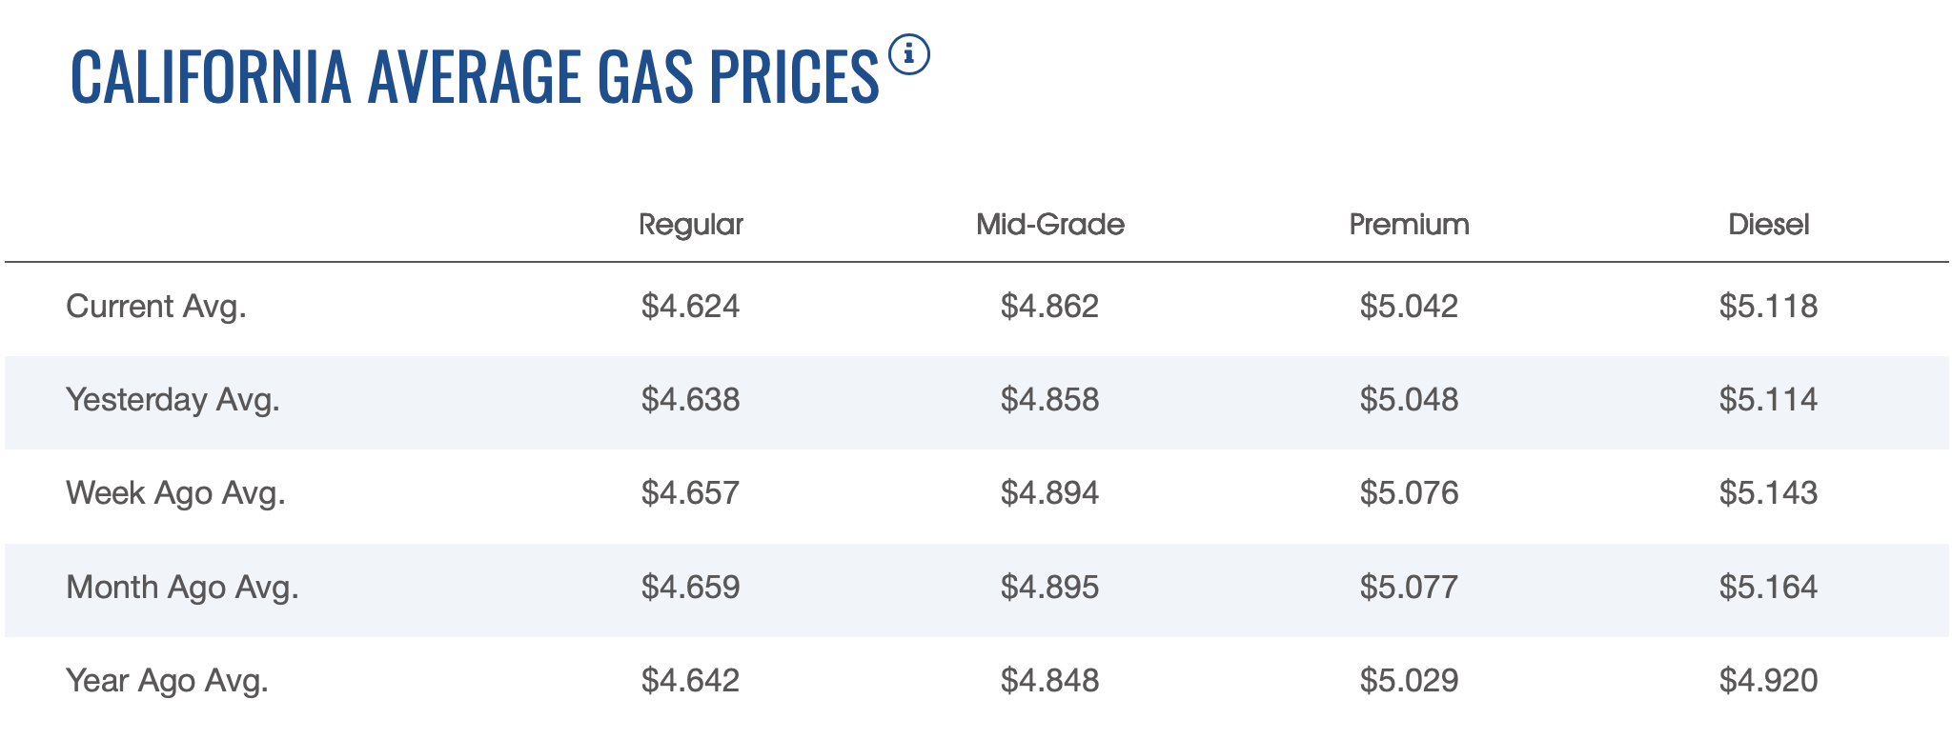
Task: Click the Year Ago Avg. row label
Action: [x=167, y=681]
